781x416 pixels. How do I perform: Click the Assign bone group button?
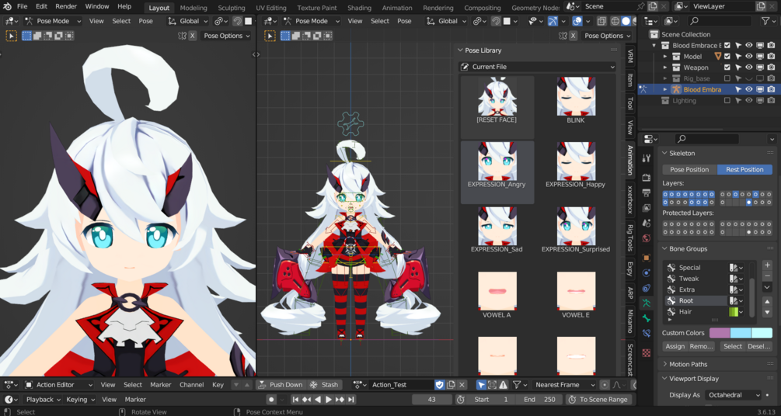click(x=675, y=346)
